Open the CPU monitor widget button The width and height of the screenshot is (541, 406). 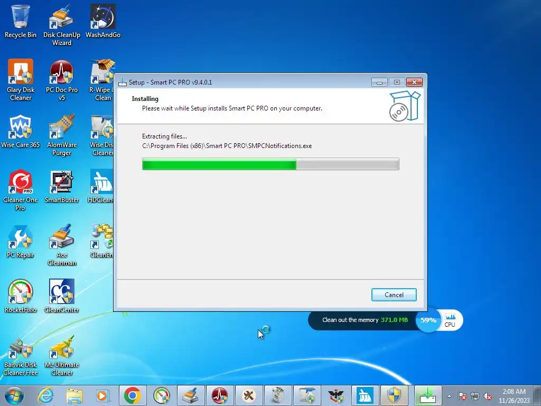pos(450,320)
